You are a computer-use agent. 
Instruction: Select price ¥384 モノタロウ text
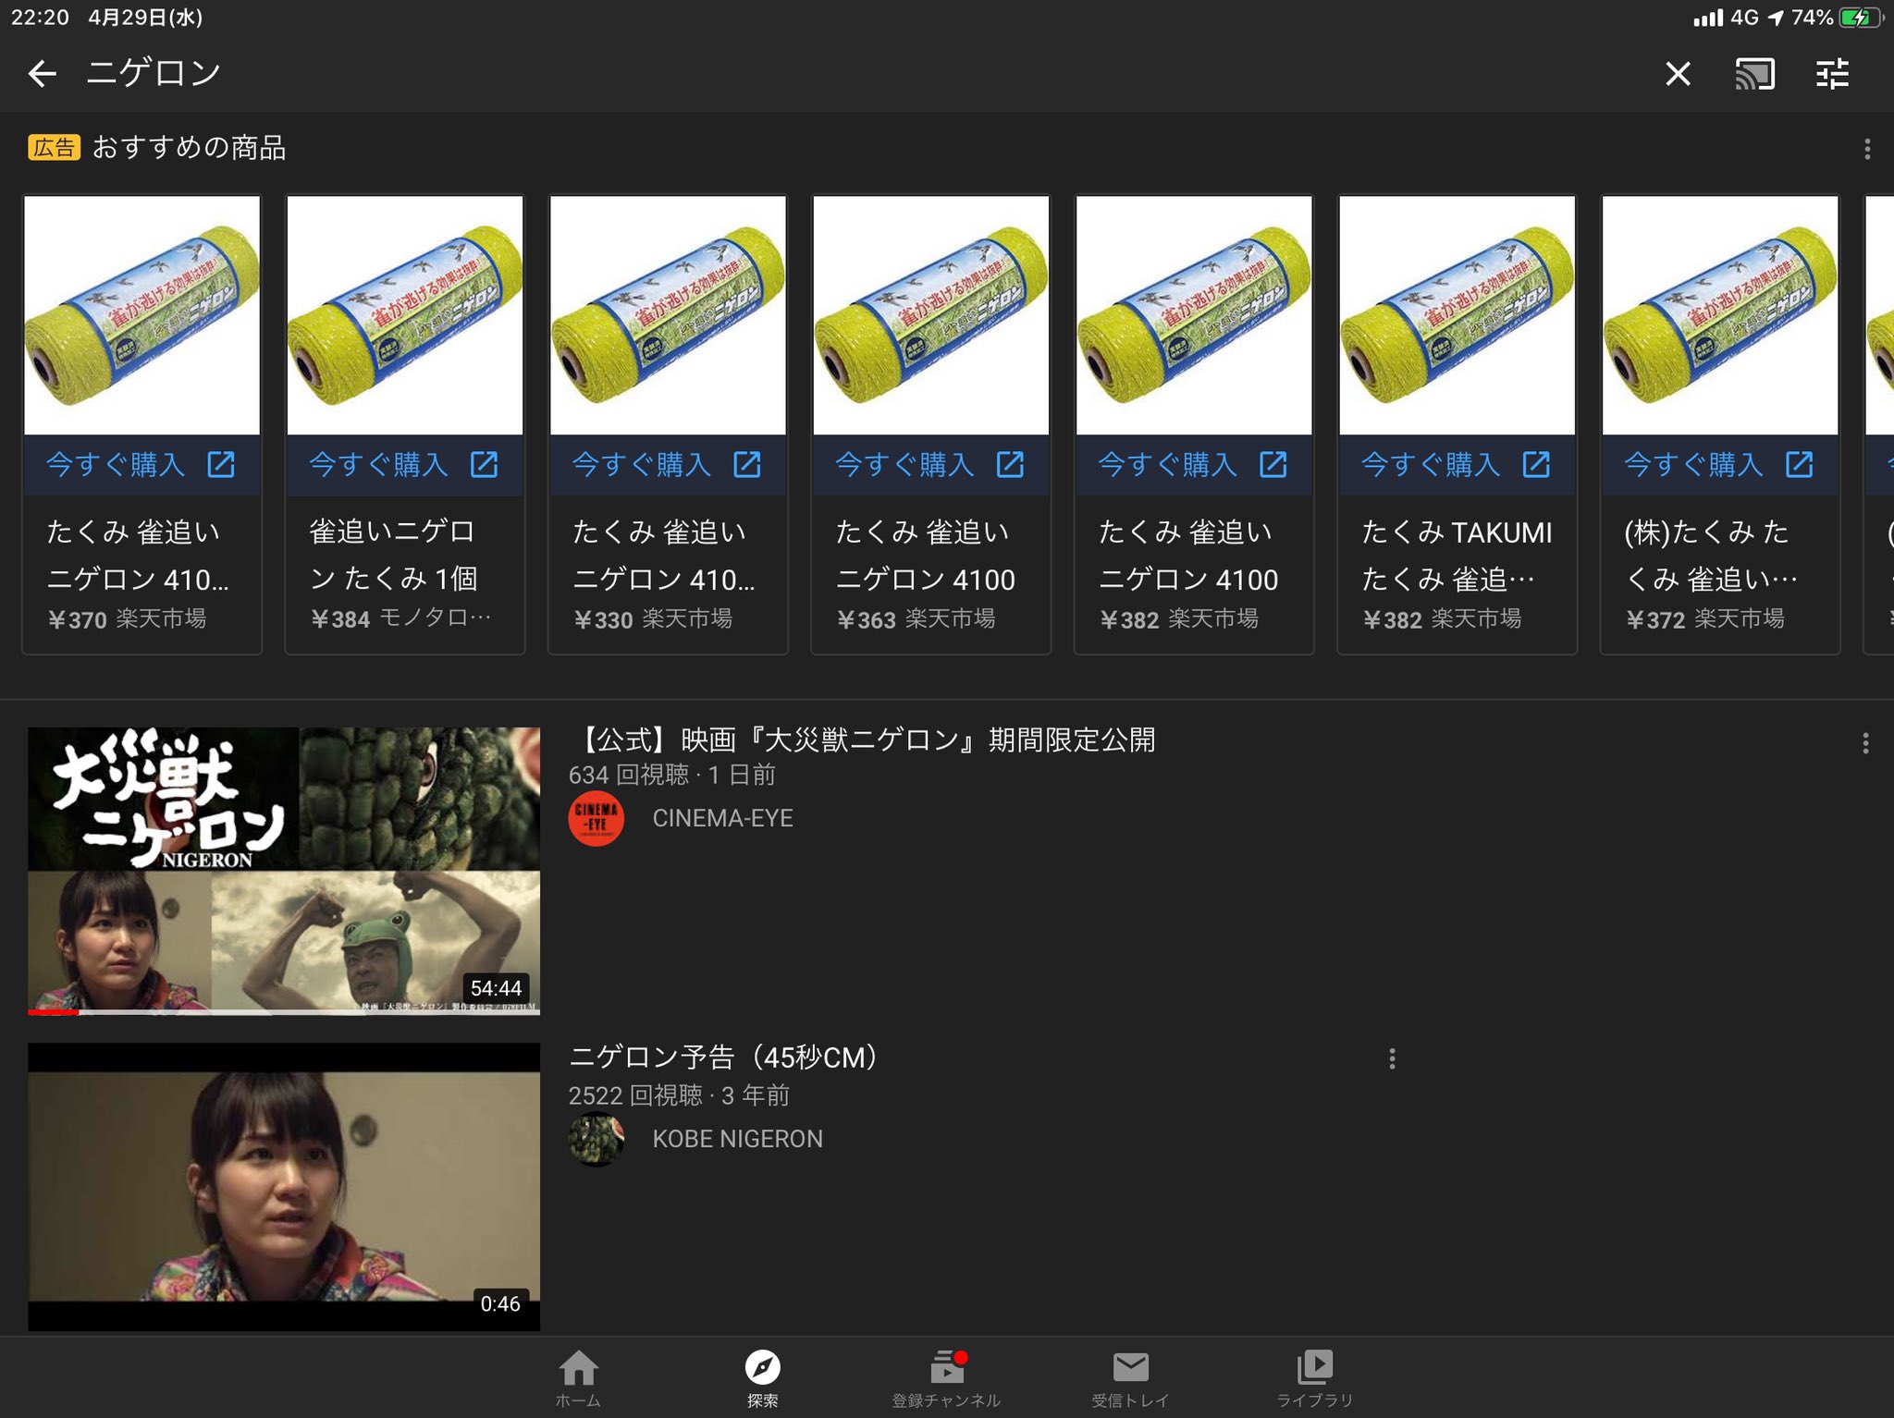pos(400,618)
